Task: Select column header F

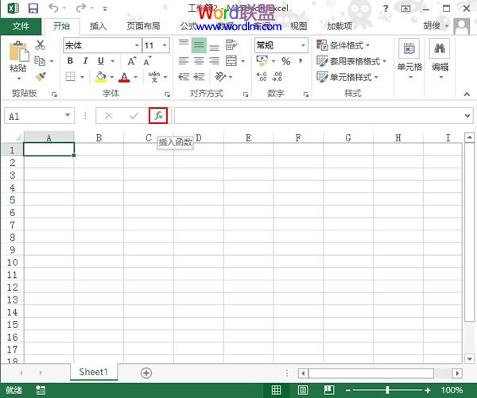Action: pyautogui.click(x=298, y=137)
